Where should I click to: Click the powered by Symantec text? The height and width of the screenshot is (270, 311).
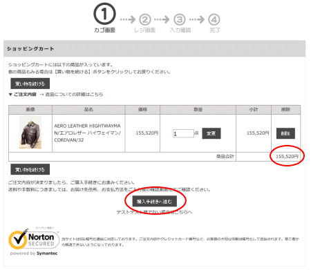pos(34,253)
